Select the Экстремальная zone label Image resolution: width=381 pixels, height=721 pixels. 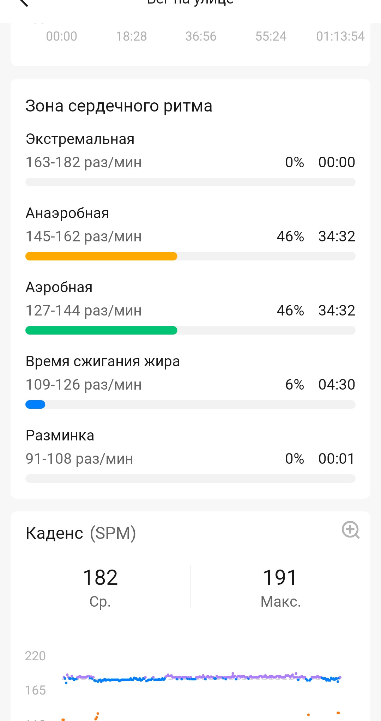click(80, 139)
